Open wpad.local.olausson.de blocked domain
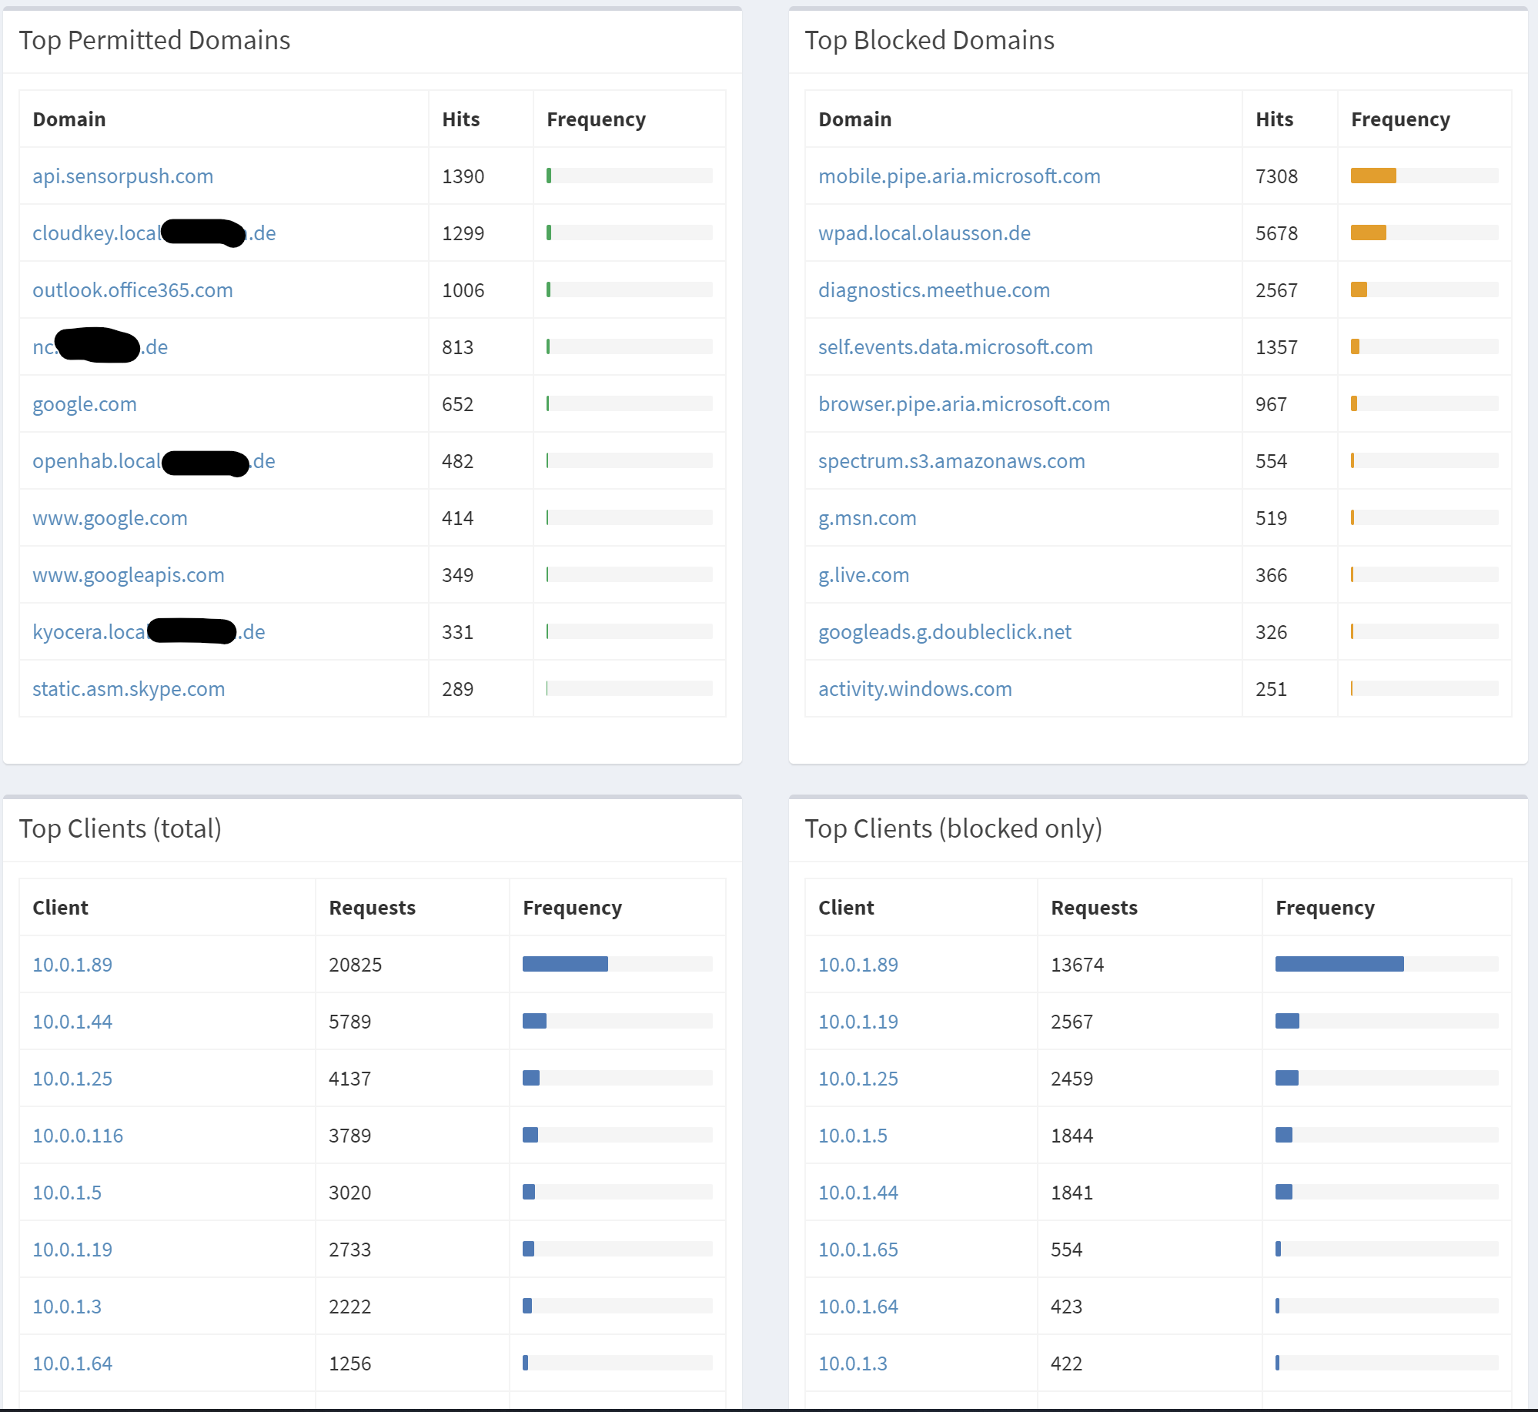The height and width of the screenshot is (1412, 1538). [x=924, y=233]
